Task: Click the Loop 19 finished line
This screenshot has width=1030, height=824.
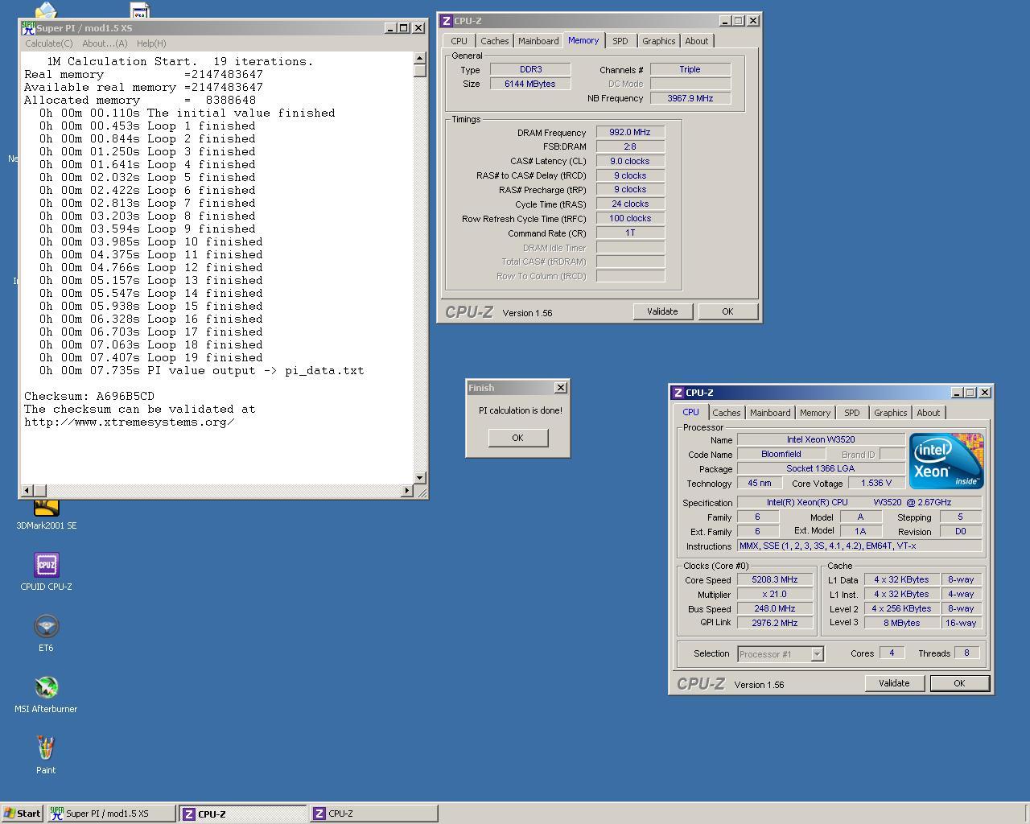Action: [152, 357]
